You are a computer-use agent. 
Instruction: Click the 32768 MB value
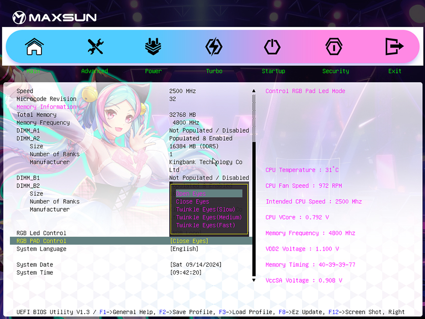coord(183,115)
